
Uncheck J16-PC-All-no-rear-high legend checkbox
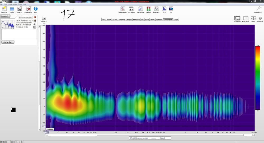131,138
